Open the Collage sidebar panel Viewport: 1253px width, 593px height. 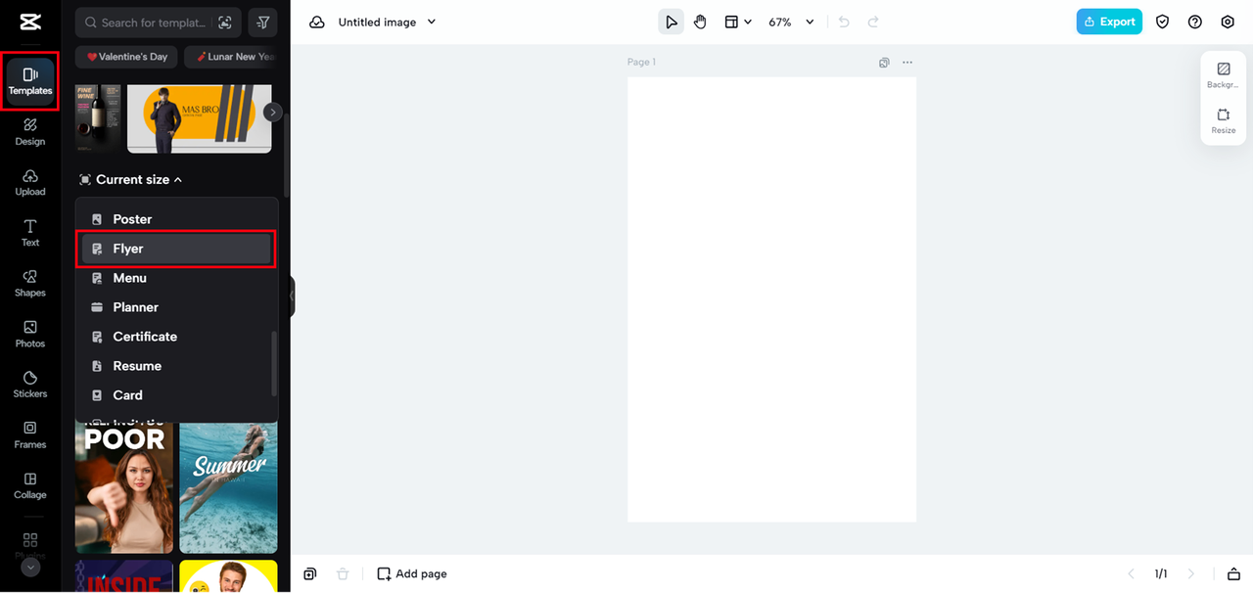click(x=30, y=486)
